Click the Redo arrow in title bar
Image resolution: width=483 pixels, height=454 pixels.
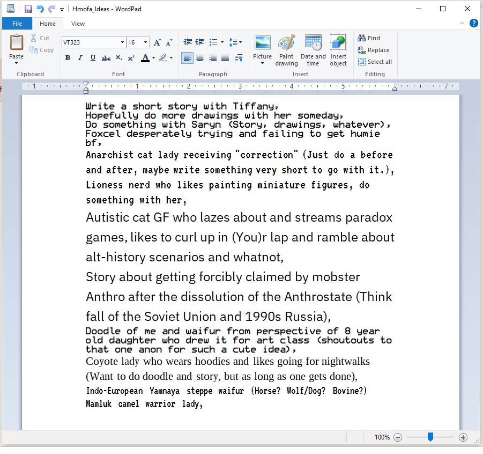(52, 9)
